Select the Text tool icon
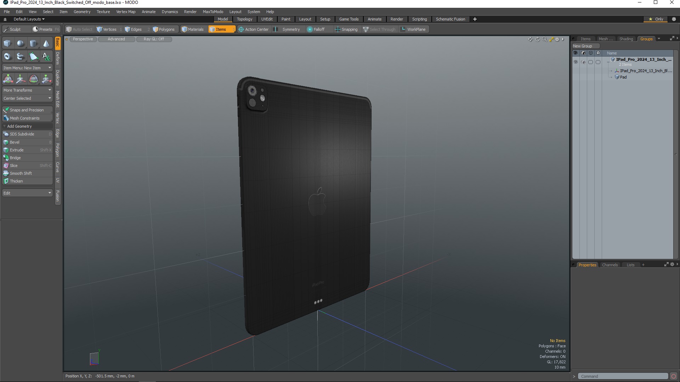 point(46,56)
